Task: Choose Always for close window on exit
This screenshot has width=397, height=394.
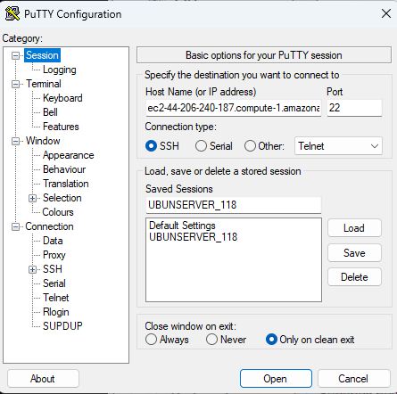Action: [151, 340]
